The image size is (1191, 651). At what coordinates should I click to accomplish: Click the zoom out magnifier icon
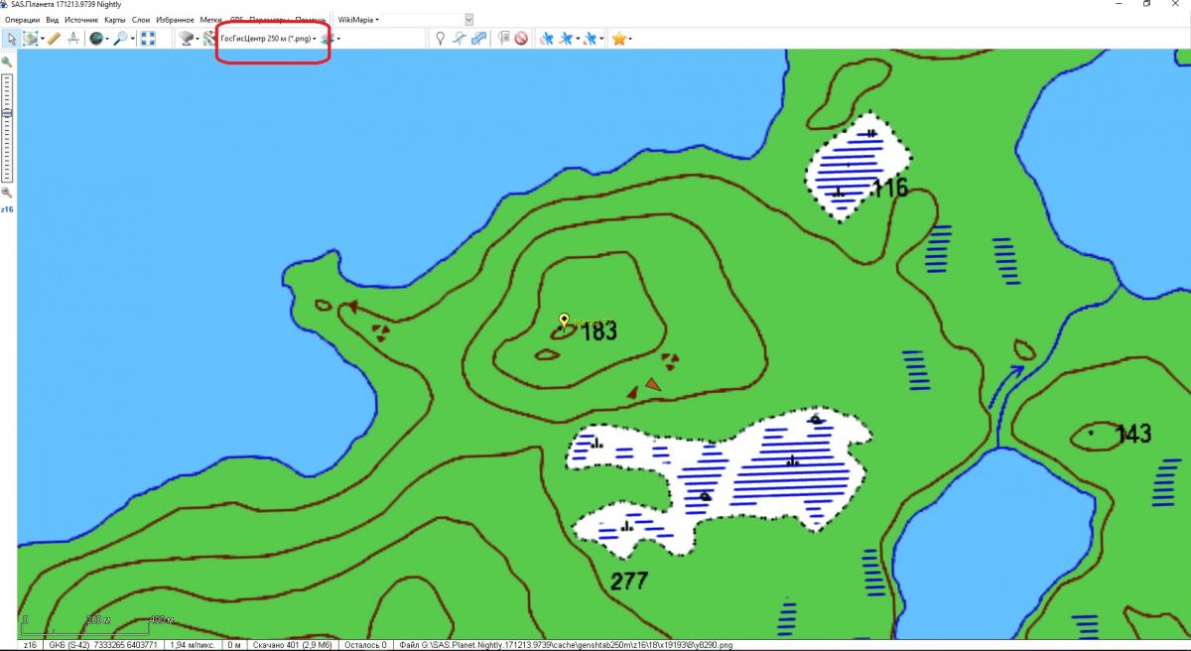tap(7, 193)
